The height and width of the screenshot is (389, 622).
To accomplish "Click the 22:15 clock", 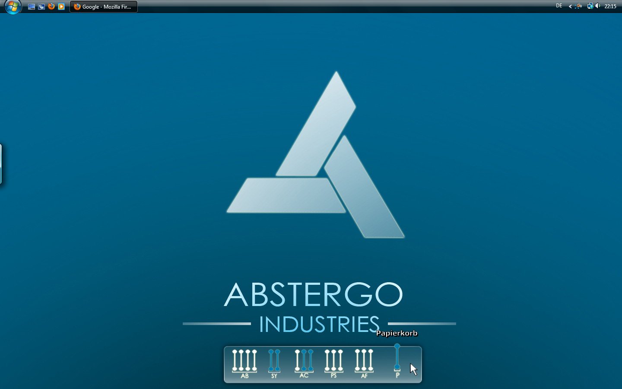I will [x=610, y=6].
